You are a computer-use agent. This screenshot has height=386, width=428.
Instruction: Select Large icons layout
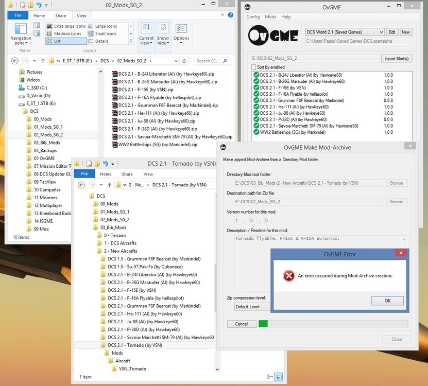click(x=102, y=26)
